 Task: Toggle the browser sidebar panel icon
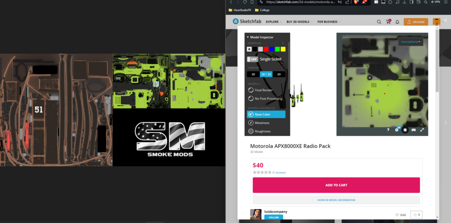click(x=411, y=2)
